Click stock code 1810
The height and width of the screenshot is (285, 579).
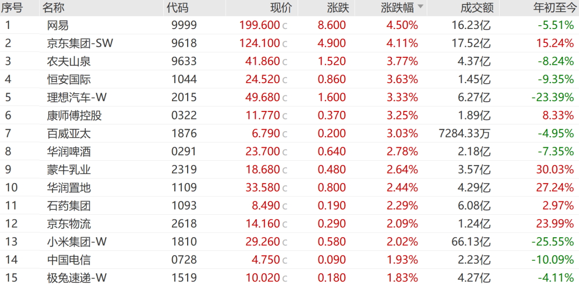click(184, 242)
